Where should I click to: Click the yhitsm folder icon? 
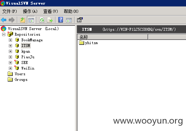81,43
